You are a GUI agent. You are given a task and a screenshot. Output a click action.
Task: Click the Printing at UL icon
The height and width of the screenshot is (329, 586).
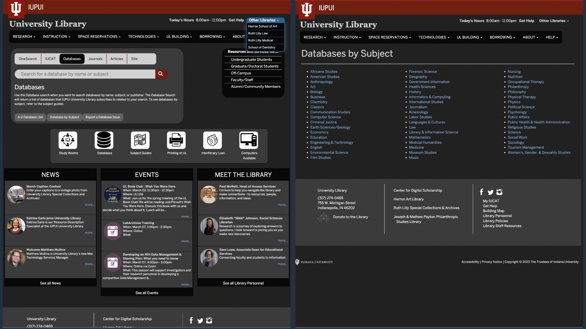pyautogui.click(x=176, y=140)
